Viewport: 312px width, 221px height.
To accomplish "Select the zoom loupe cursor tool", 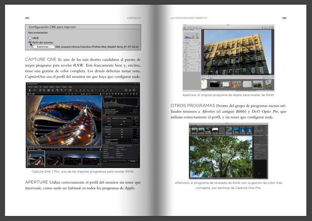I will click(x=84, y=90).
